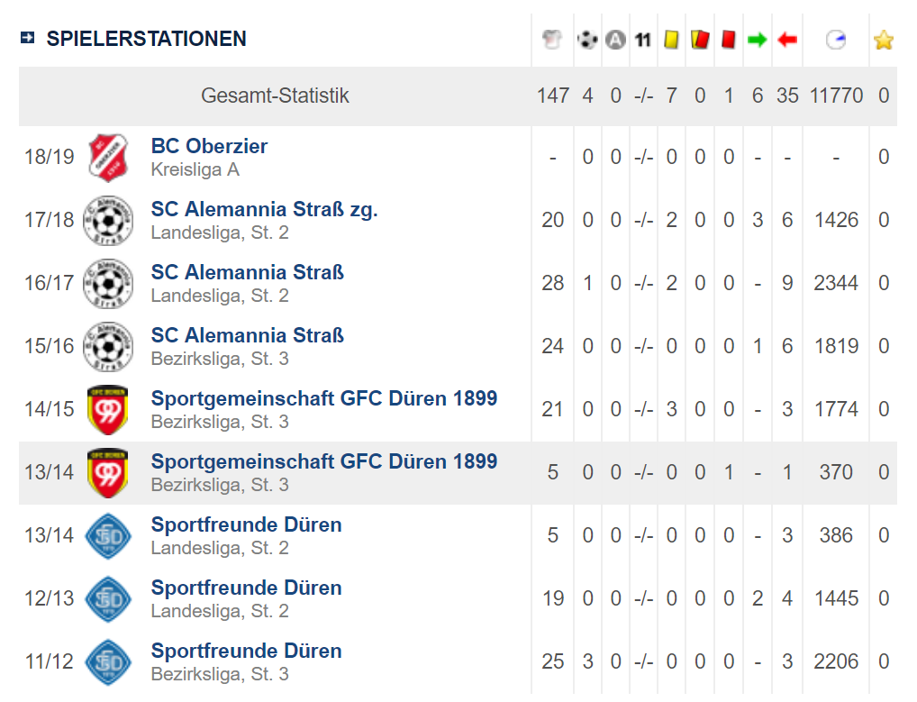Click the yellow-red card icon
The image size is (917, 702).
(x=699, y=40)
